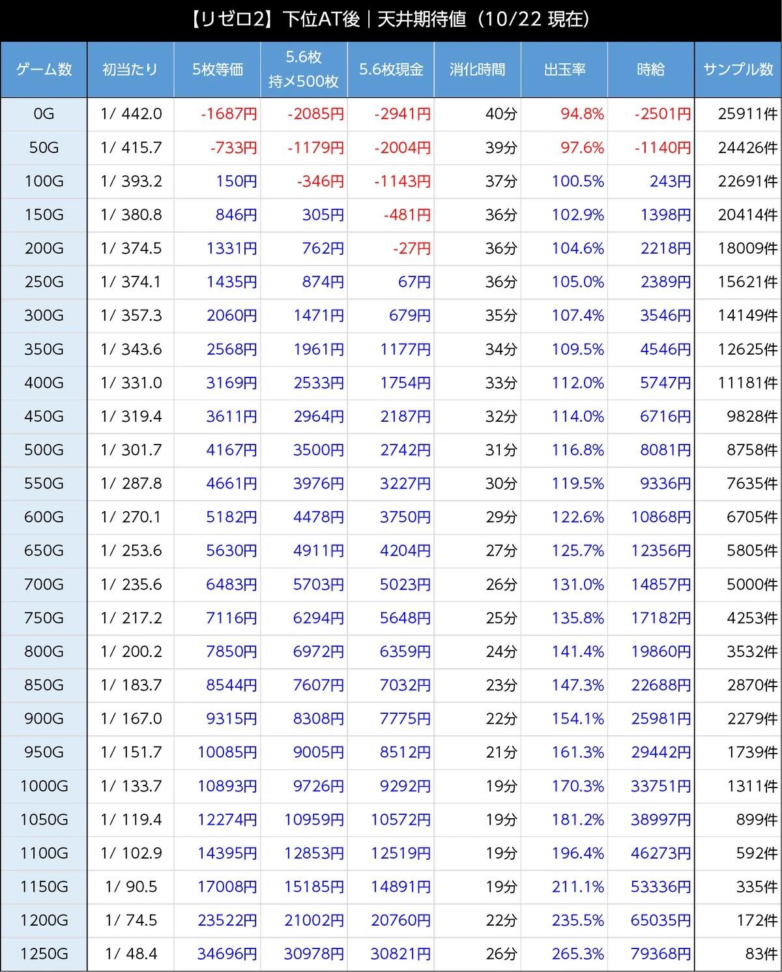The width and height of the screenshot is (782, 972).
Task: Click the 5000件 sample cell
Action: 738,584
